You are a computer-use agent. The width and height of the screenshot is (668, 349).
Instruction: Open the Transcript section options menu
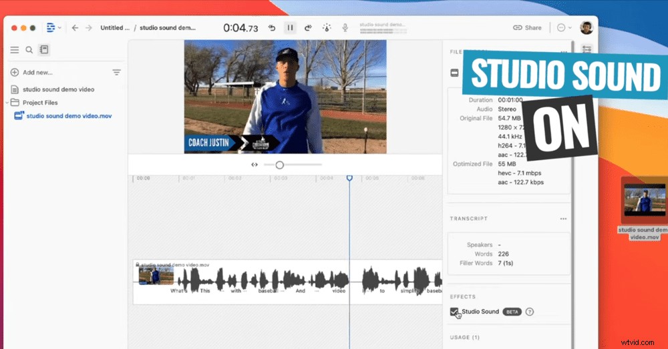pyautogui.click(x=563, y=219)
